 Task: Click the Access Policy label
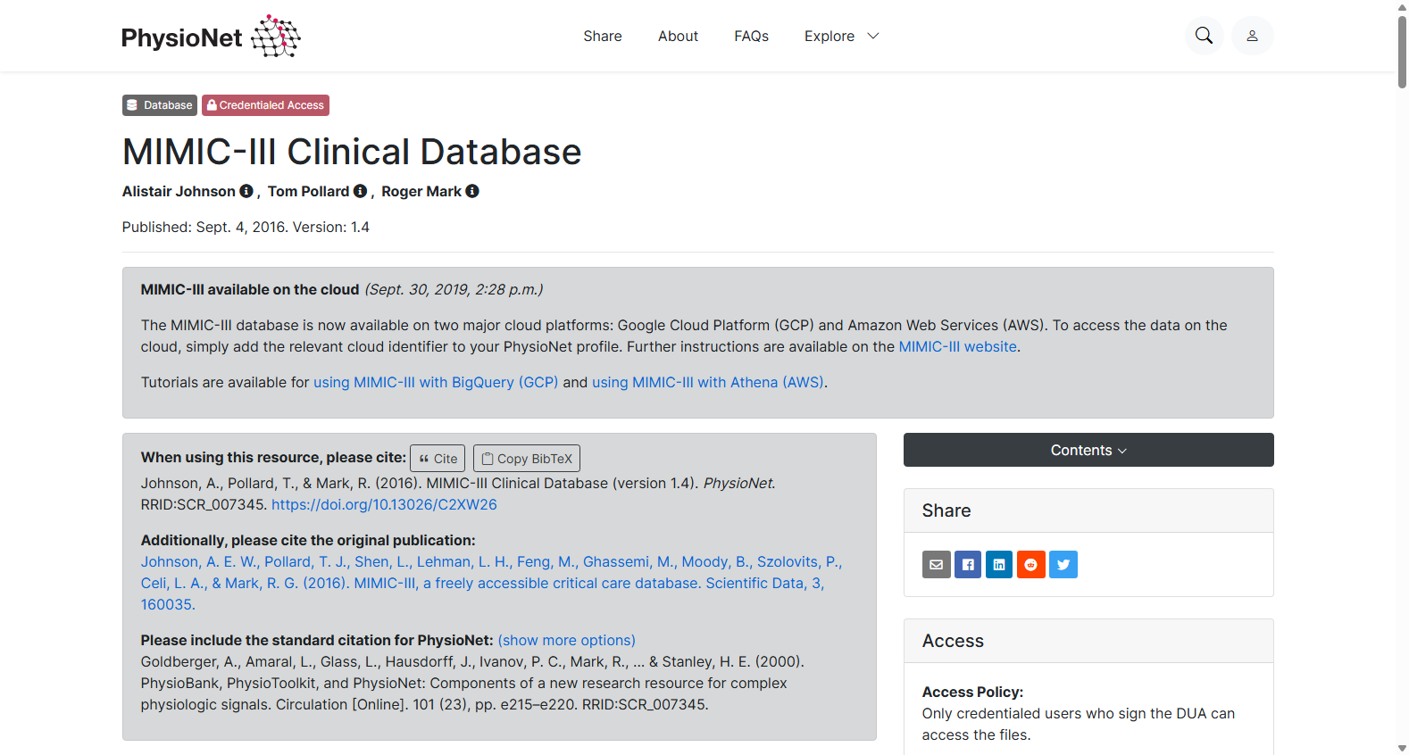pos(972,692)
